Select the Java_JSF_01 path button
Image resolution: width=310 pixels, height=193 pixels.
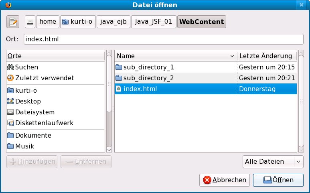pos(154,22)
